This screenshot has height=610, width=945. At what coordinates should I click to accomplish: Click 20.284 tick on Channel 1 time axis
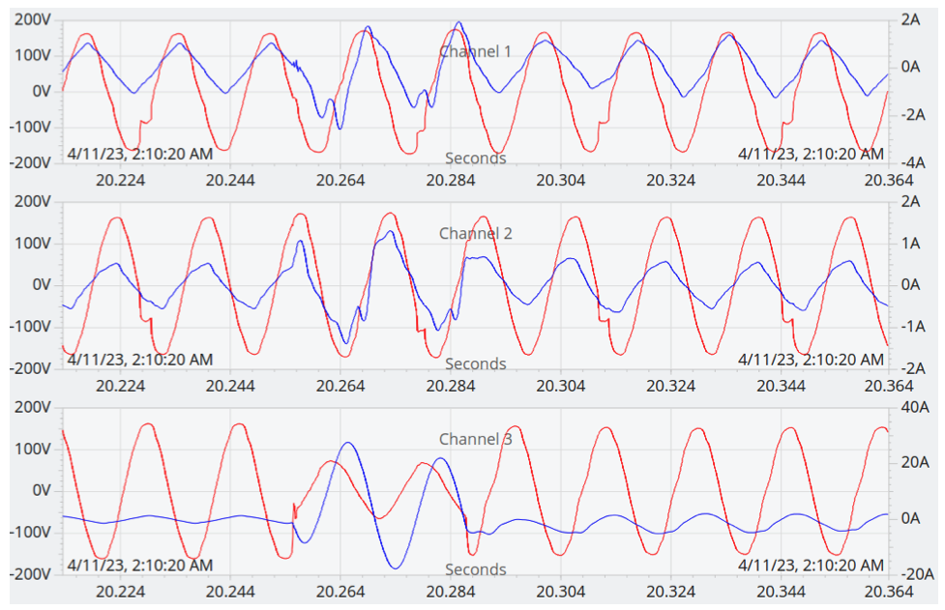pos(450,179)
